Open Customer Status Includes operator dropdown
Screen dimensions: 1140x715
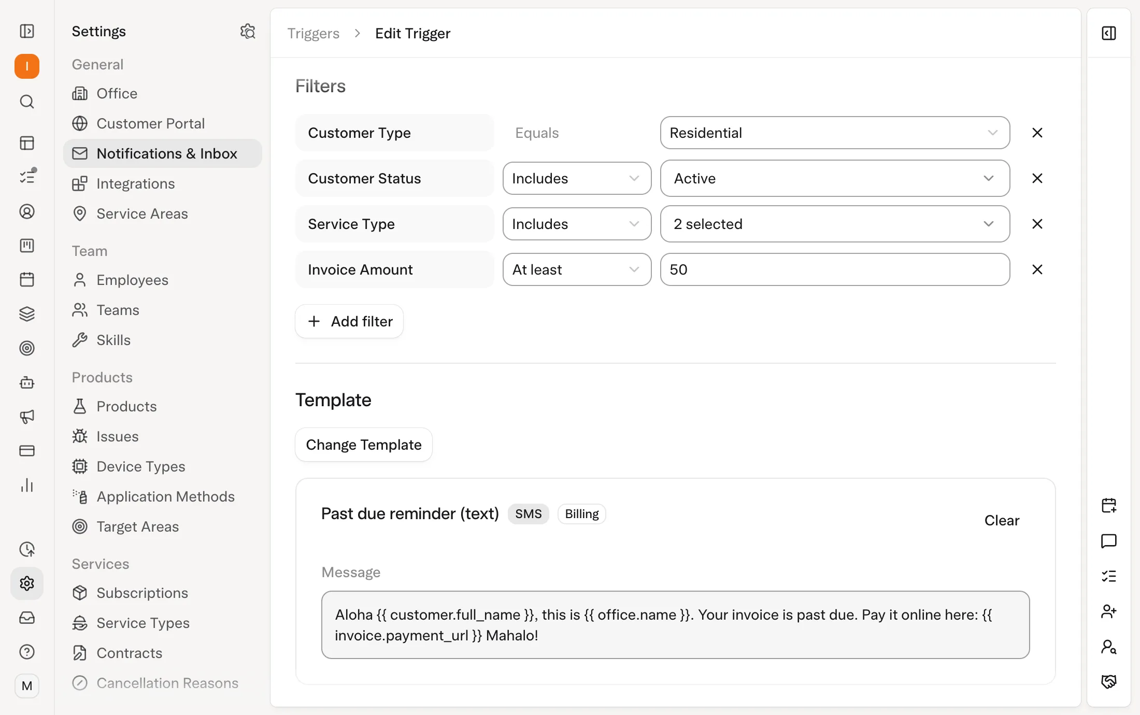click(x=577, y=178)
